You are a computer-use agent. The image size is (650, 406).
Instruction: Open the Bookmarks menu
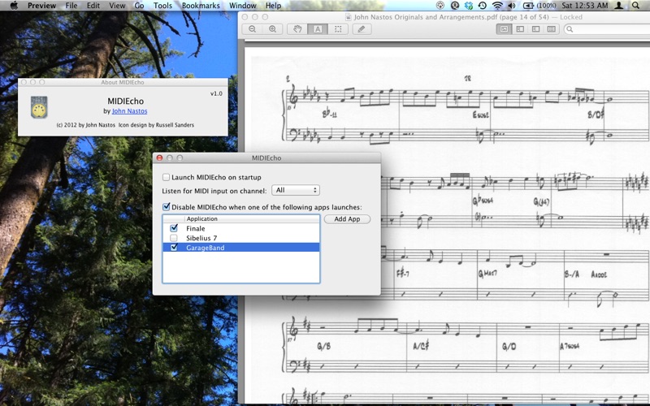pyautogui.click(x=201, y=6)
